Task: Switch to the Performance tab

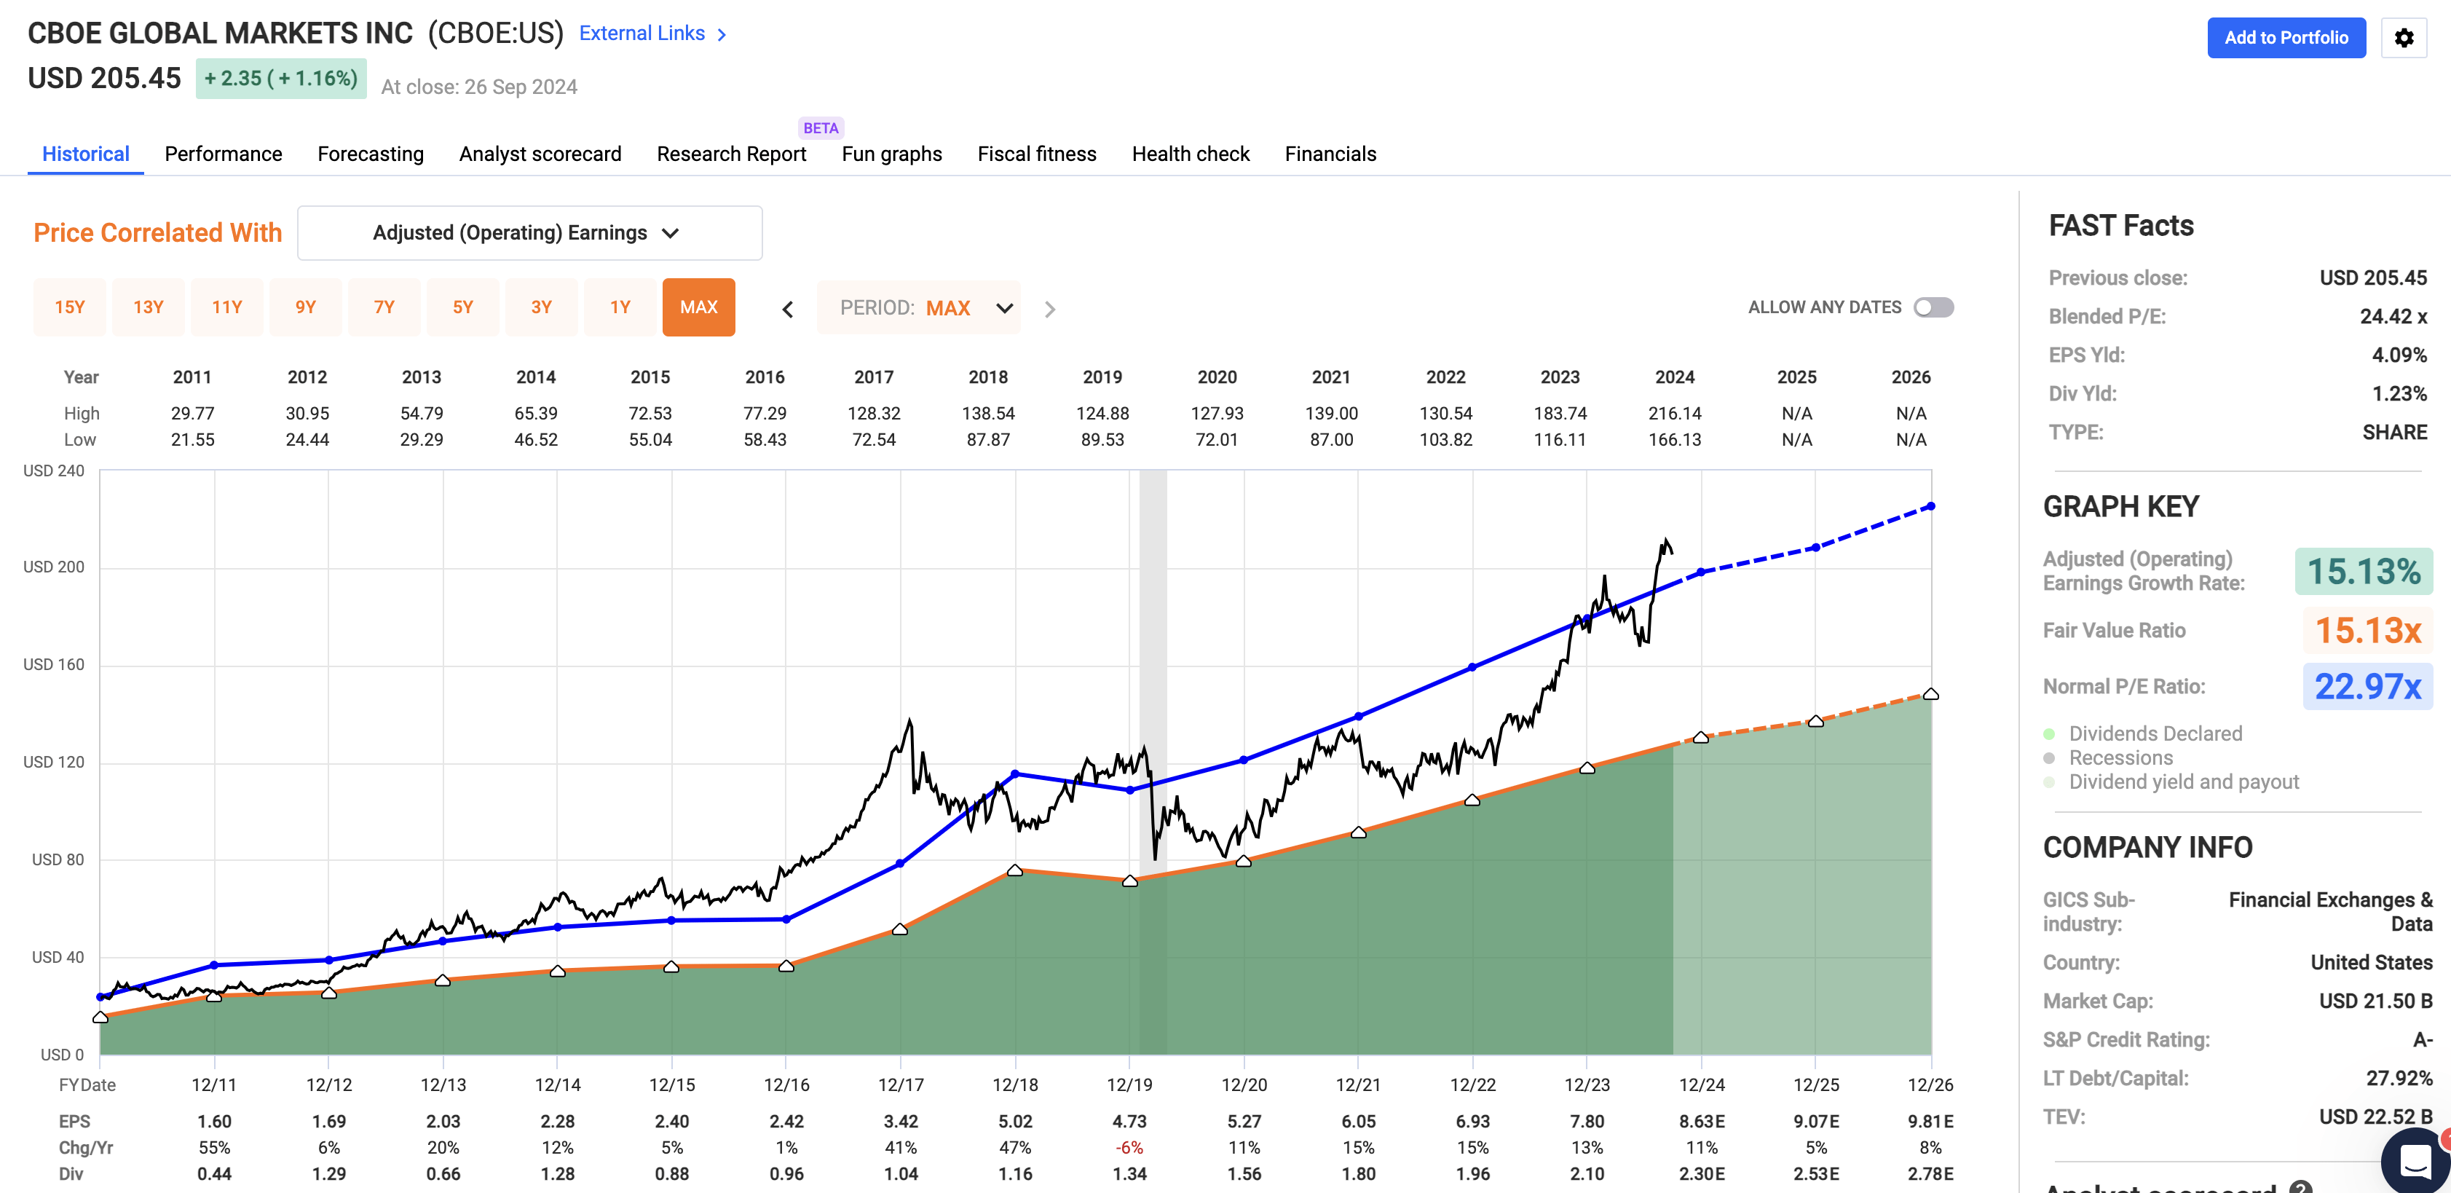Action: click(x=223, y=153)
